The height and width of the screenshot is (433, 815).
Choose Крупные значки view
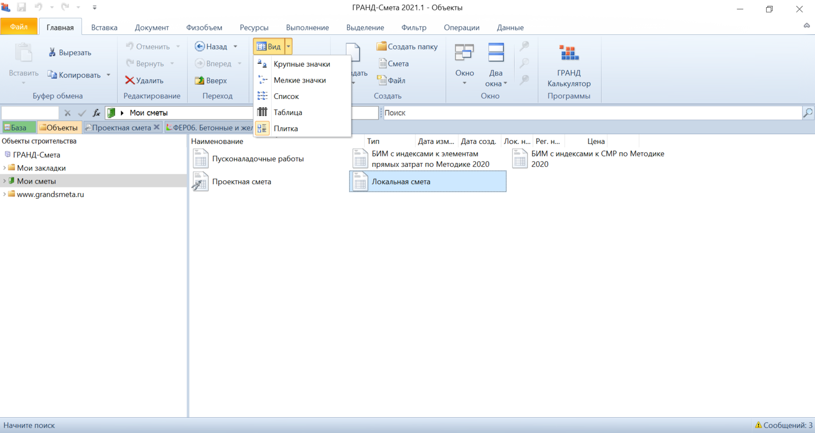click(x=302, y=64)
